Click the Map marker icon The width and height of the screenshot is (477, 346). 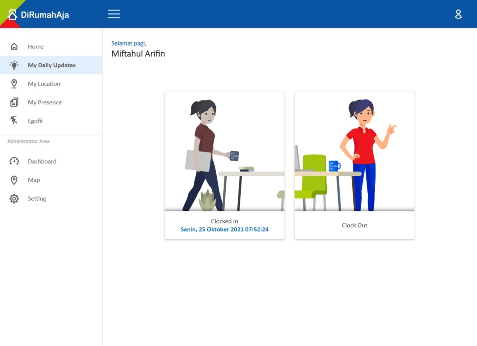[x=14, y=180]
